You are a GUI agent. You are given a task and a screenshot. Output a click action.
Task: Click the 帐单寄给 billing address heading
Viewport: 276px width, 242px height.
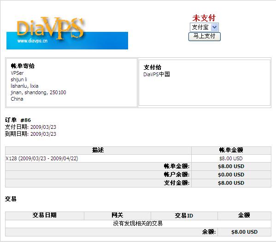coord(23,66)
